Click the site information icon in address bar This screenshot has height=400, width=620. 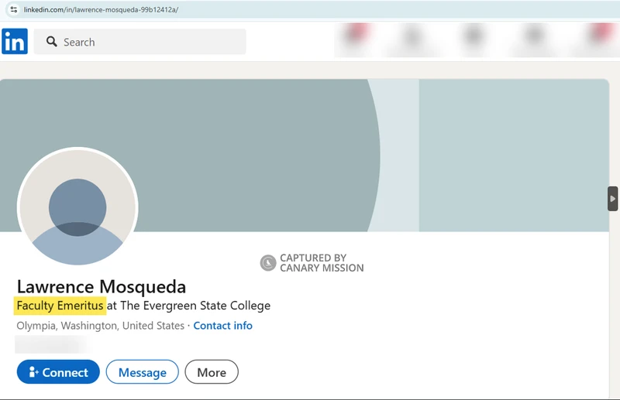click(x=13, y=9)
